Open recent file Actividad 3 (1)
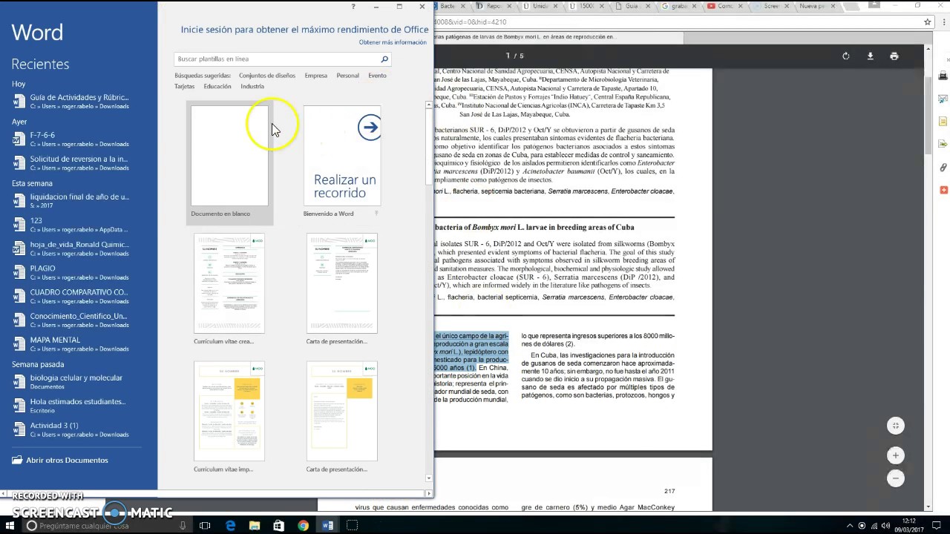The width and height of the screenshot is (950, 534). (x=79, y=429)
